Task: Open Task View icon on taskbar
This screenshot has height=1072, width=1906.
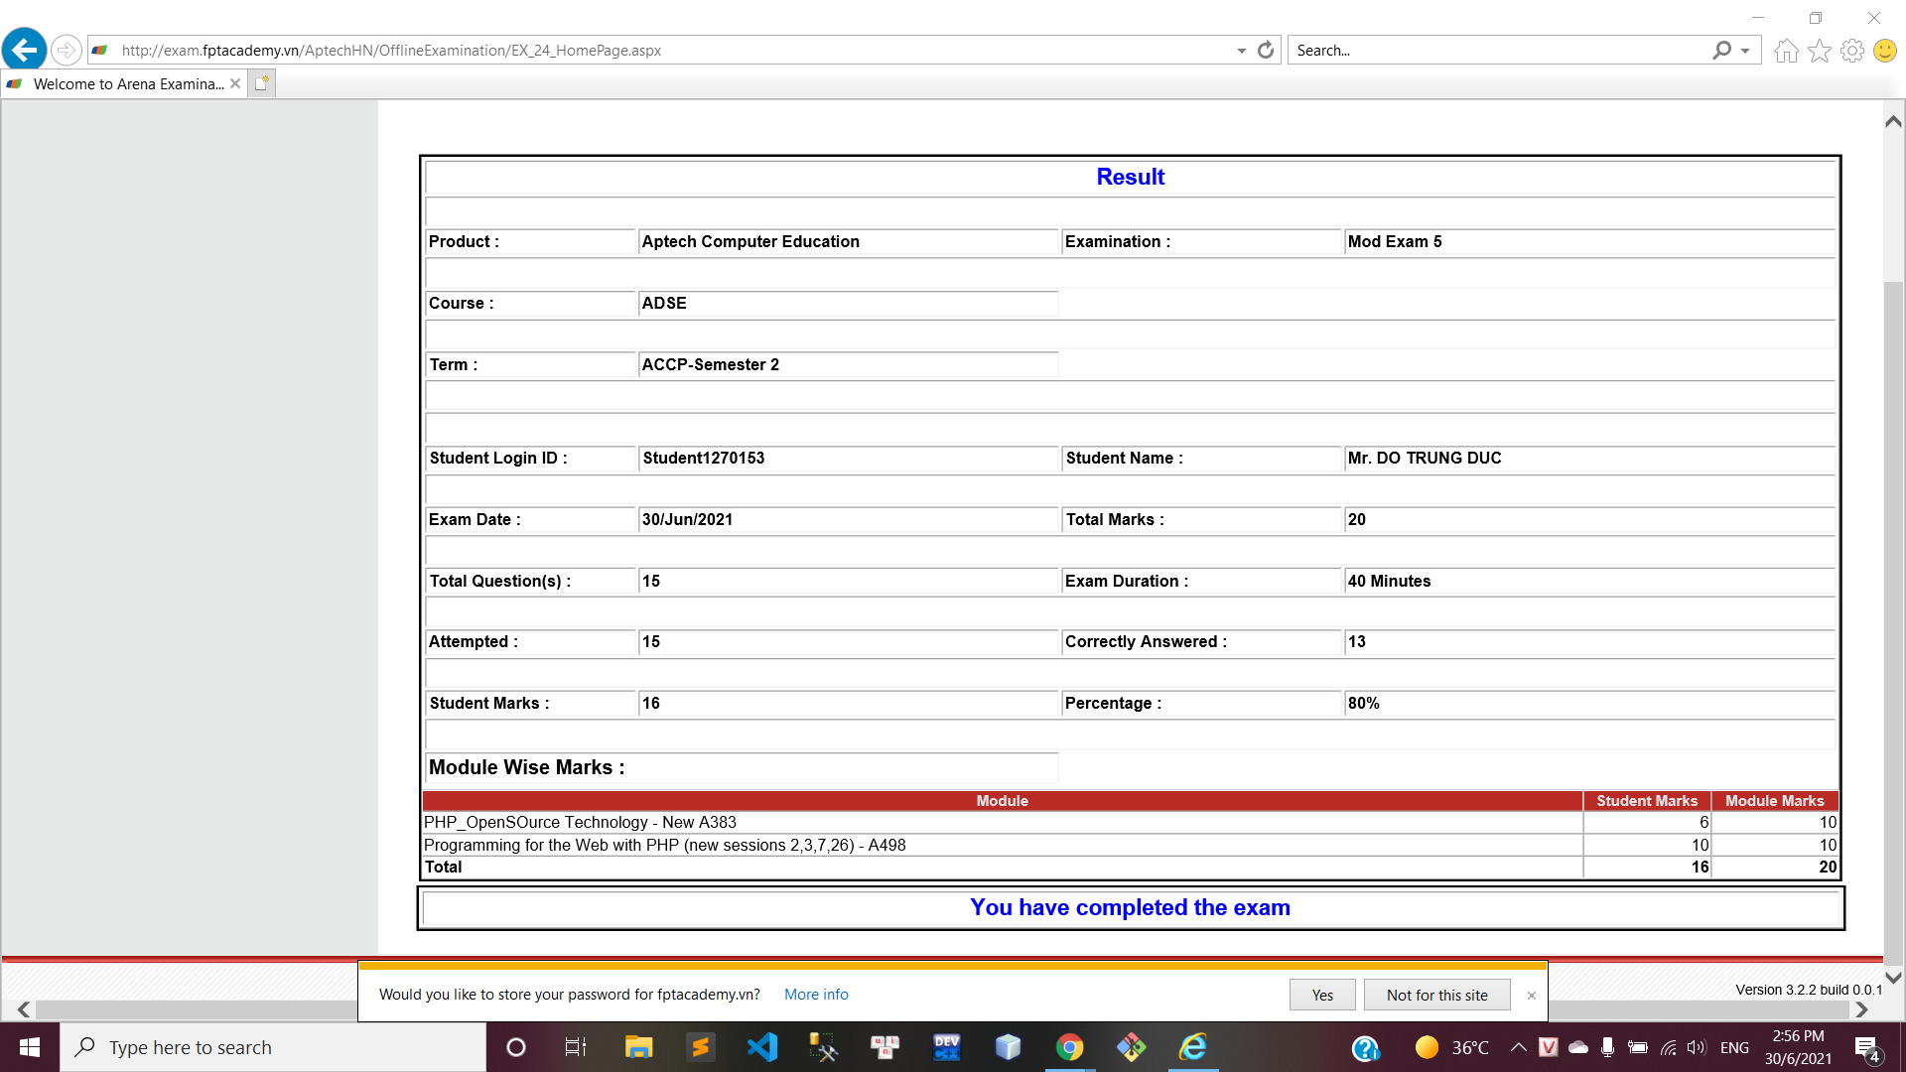Action: pos(576,1047)
